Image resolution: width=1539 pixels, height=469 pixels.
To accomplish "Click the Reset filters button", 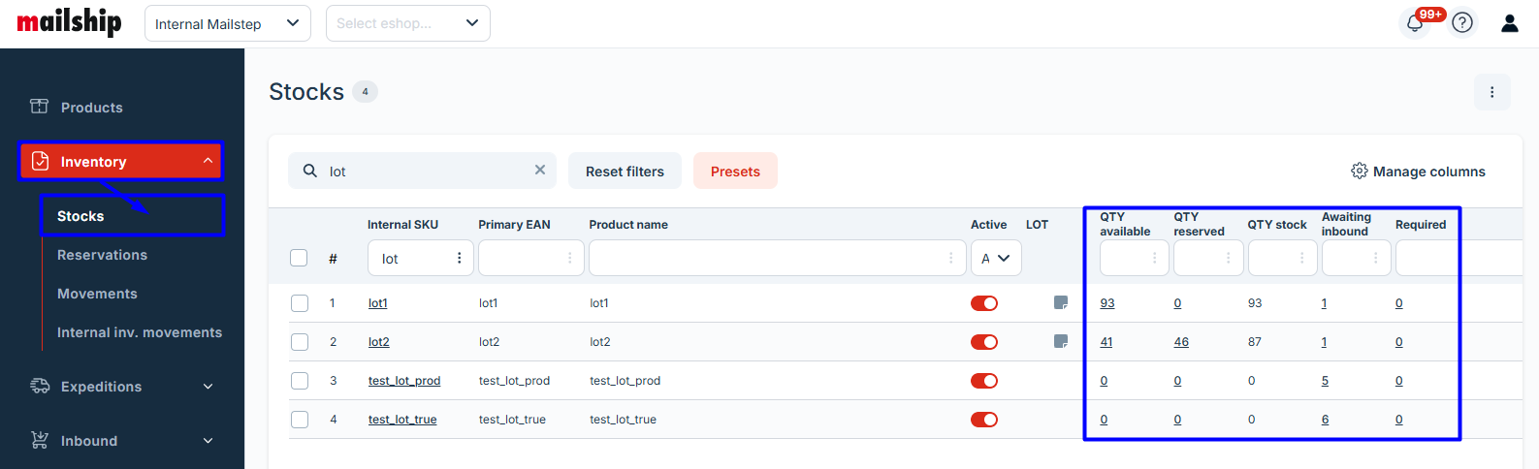I will point(625,172).
